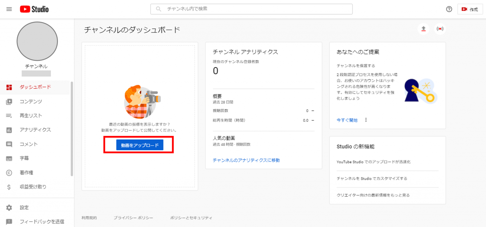486x227 pixels.
Task: Click the 作成 create button
Action: tap(470, 9)
